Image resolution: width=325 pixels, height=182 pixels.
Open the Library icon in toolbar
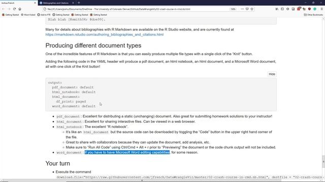[277, 9]
